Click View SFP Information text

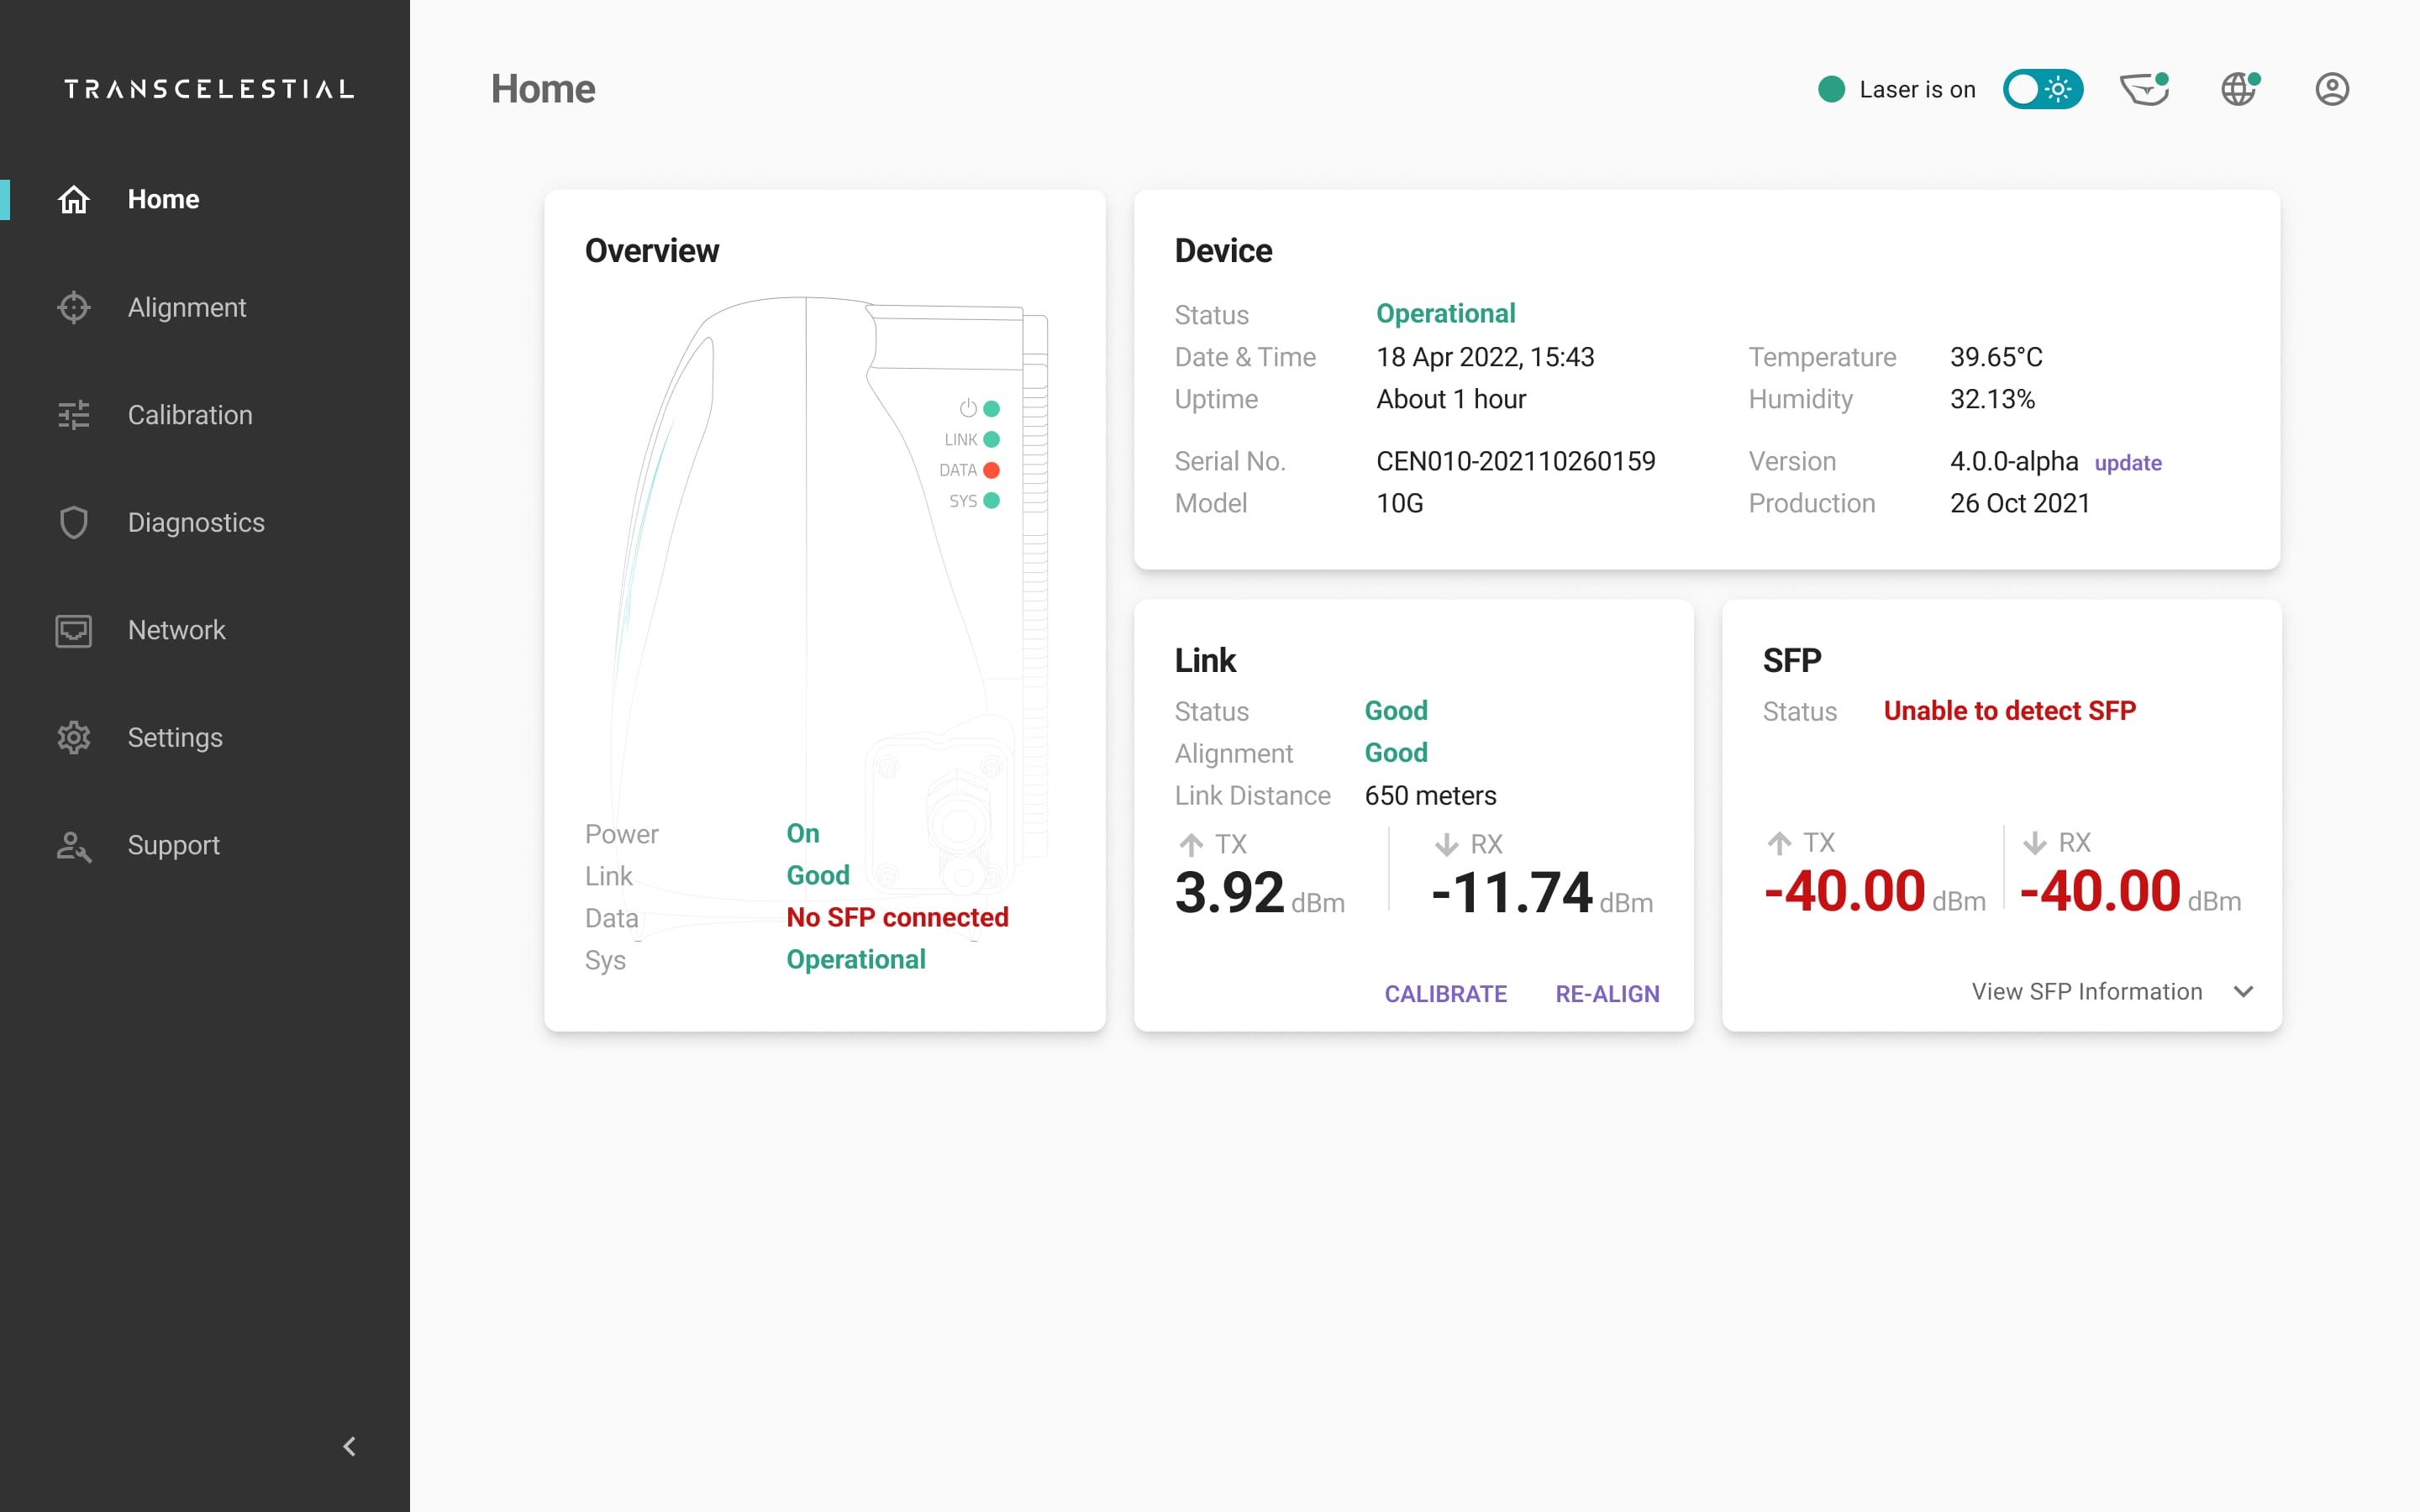2087,991
